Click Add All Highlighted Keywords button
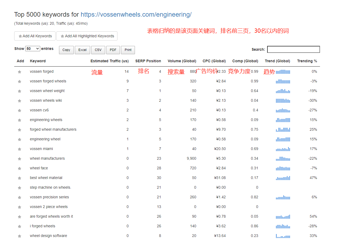 (87, 36)
